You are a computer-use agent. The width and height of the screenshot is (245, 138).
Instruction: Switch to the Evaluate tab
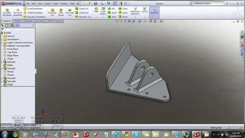click(28, 21)
